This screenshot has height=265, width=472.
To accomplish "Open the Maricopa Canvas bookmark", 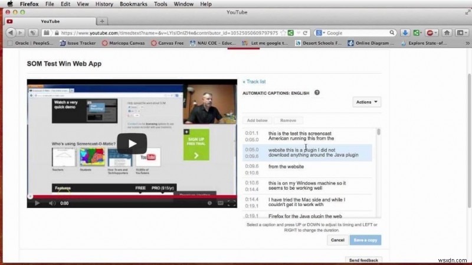I will point(123,43).
